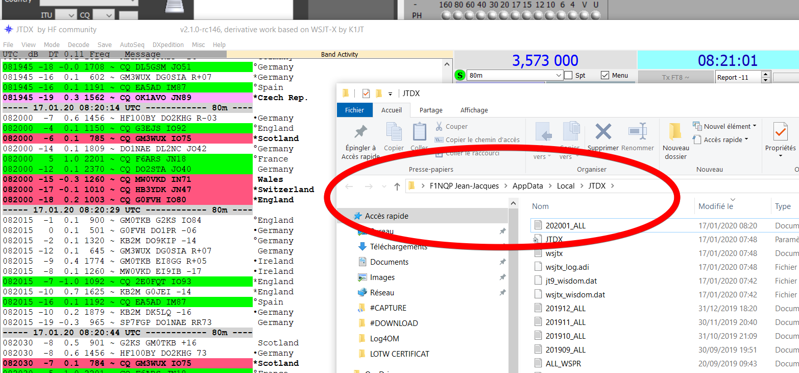Click F1NQP Jean-Jacques in address bar
Viewport: 799px width, 373px height.
click(x=465, y=186)
